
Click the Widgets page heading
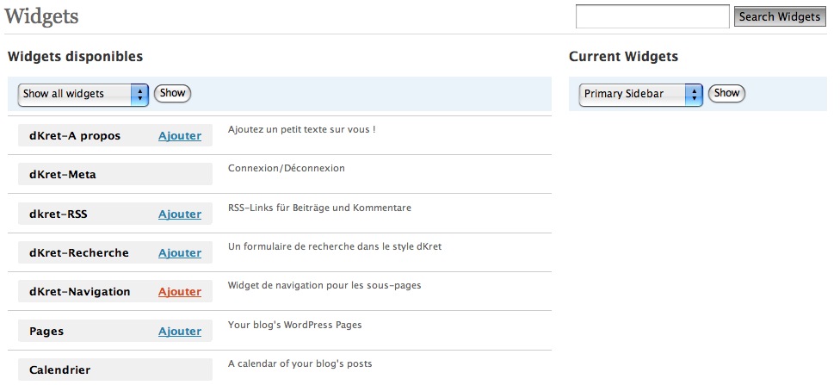point(41,16)
